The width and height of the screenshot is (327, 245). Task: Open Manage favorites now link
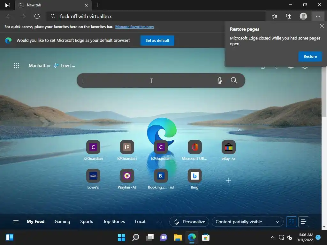[134, 27]
